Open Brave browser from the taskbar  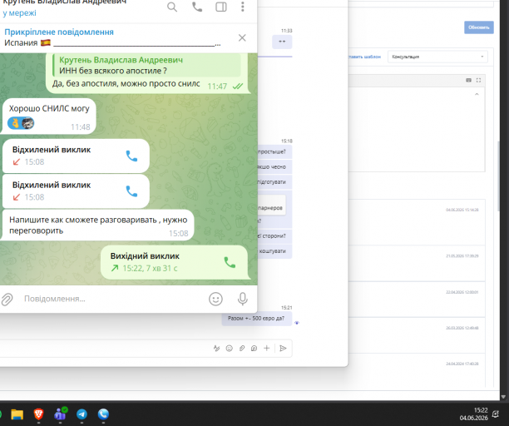coord(38,414)
